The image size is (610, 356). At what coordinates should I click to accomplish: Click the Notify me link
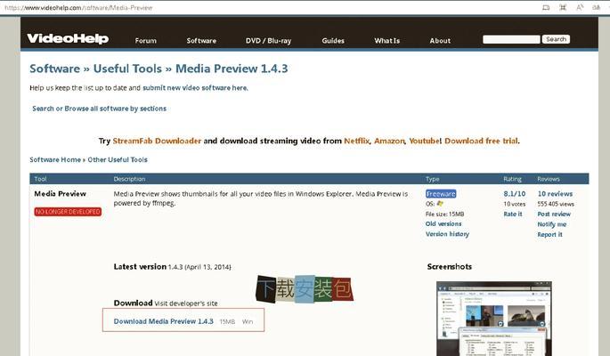(551, 224)
